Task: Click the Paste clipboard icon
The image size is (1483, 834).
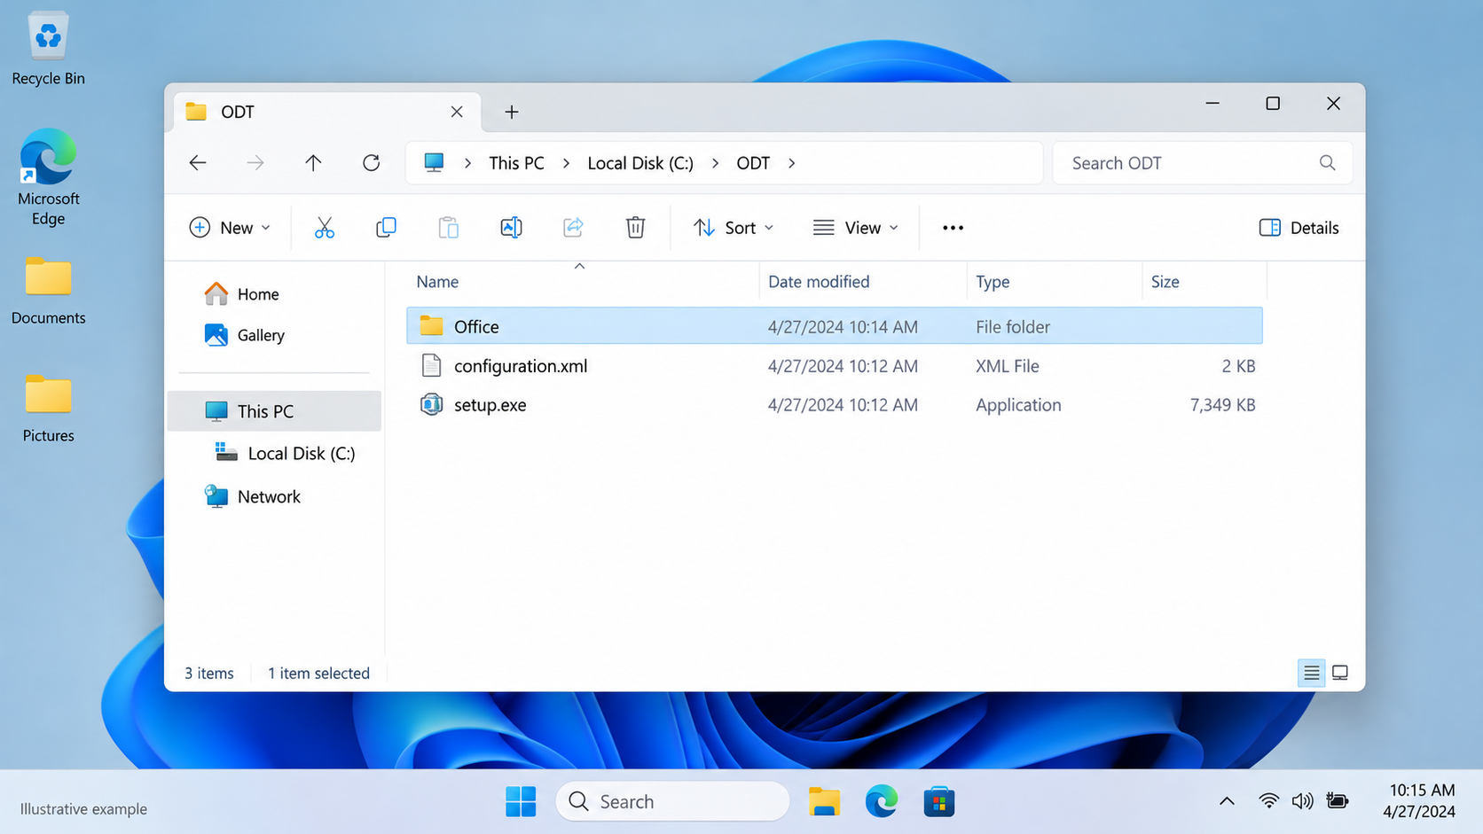Action: (449, 228)
